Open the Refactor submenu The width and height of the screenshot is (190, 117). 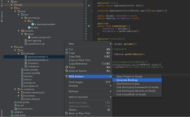click(x=88, y=91)
